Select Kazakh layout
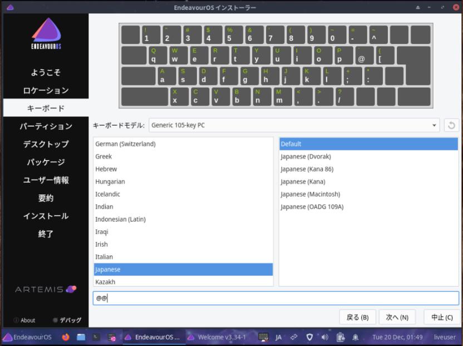This screenshot has width=463, height=346. click(183, 281)
